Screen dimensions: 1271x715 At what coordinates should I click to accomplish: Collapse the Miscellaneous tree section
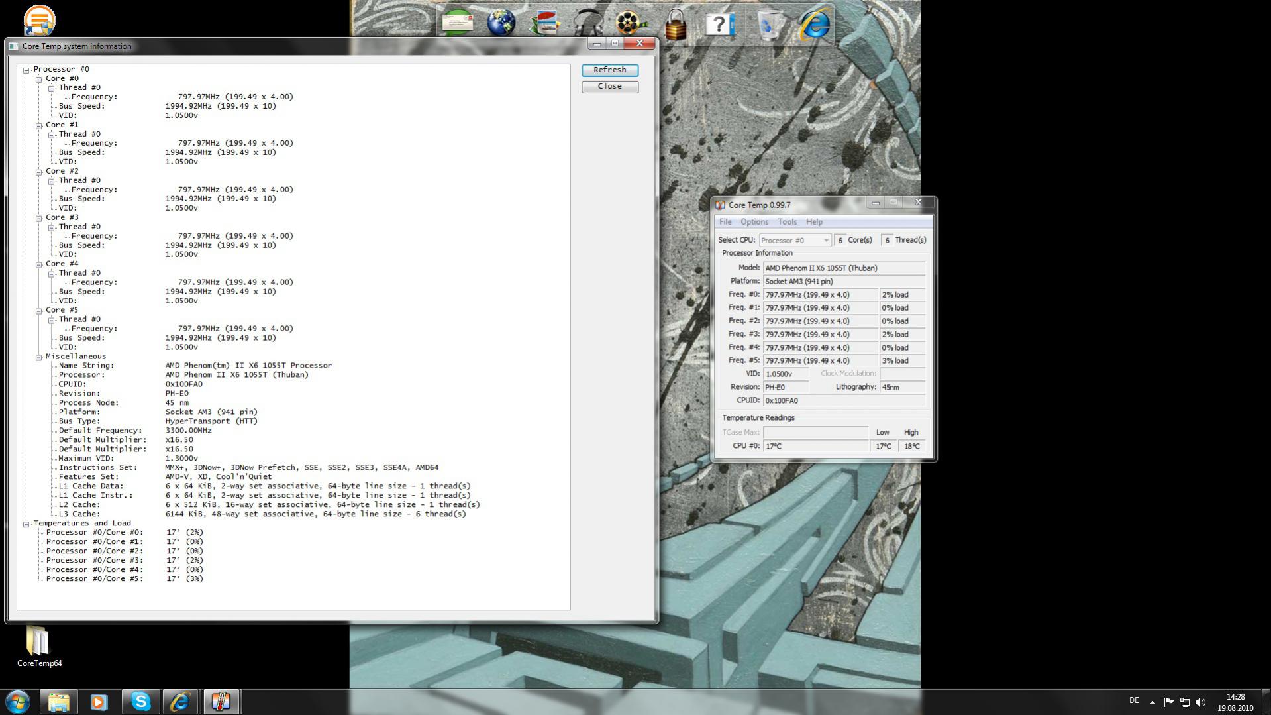pos(39,357)
